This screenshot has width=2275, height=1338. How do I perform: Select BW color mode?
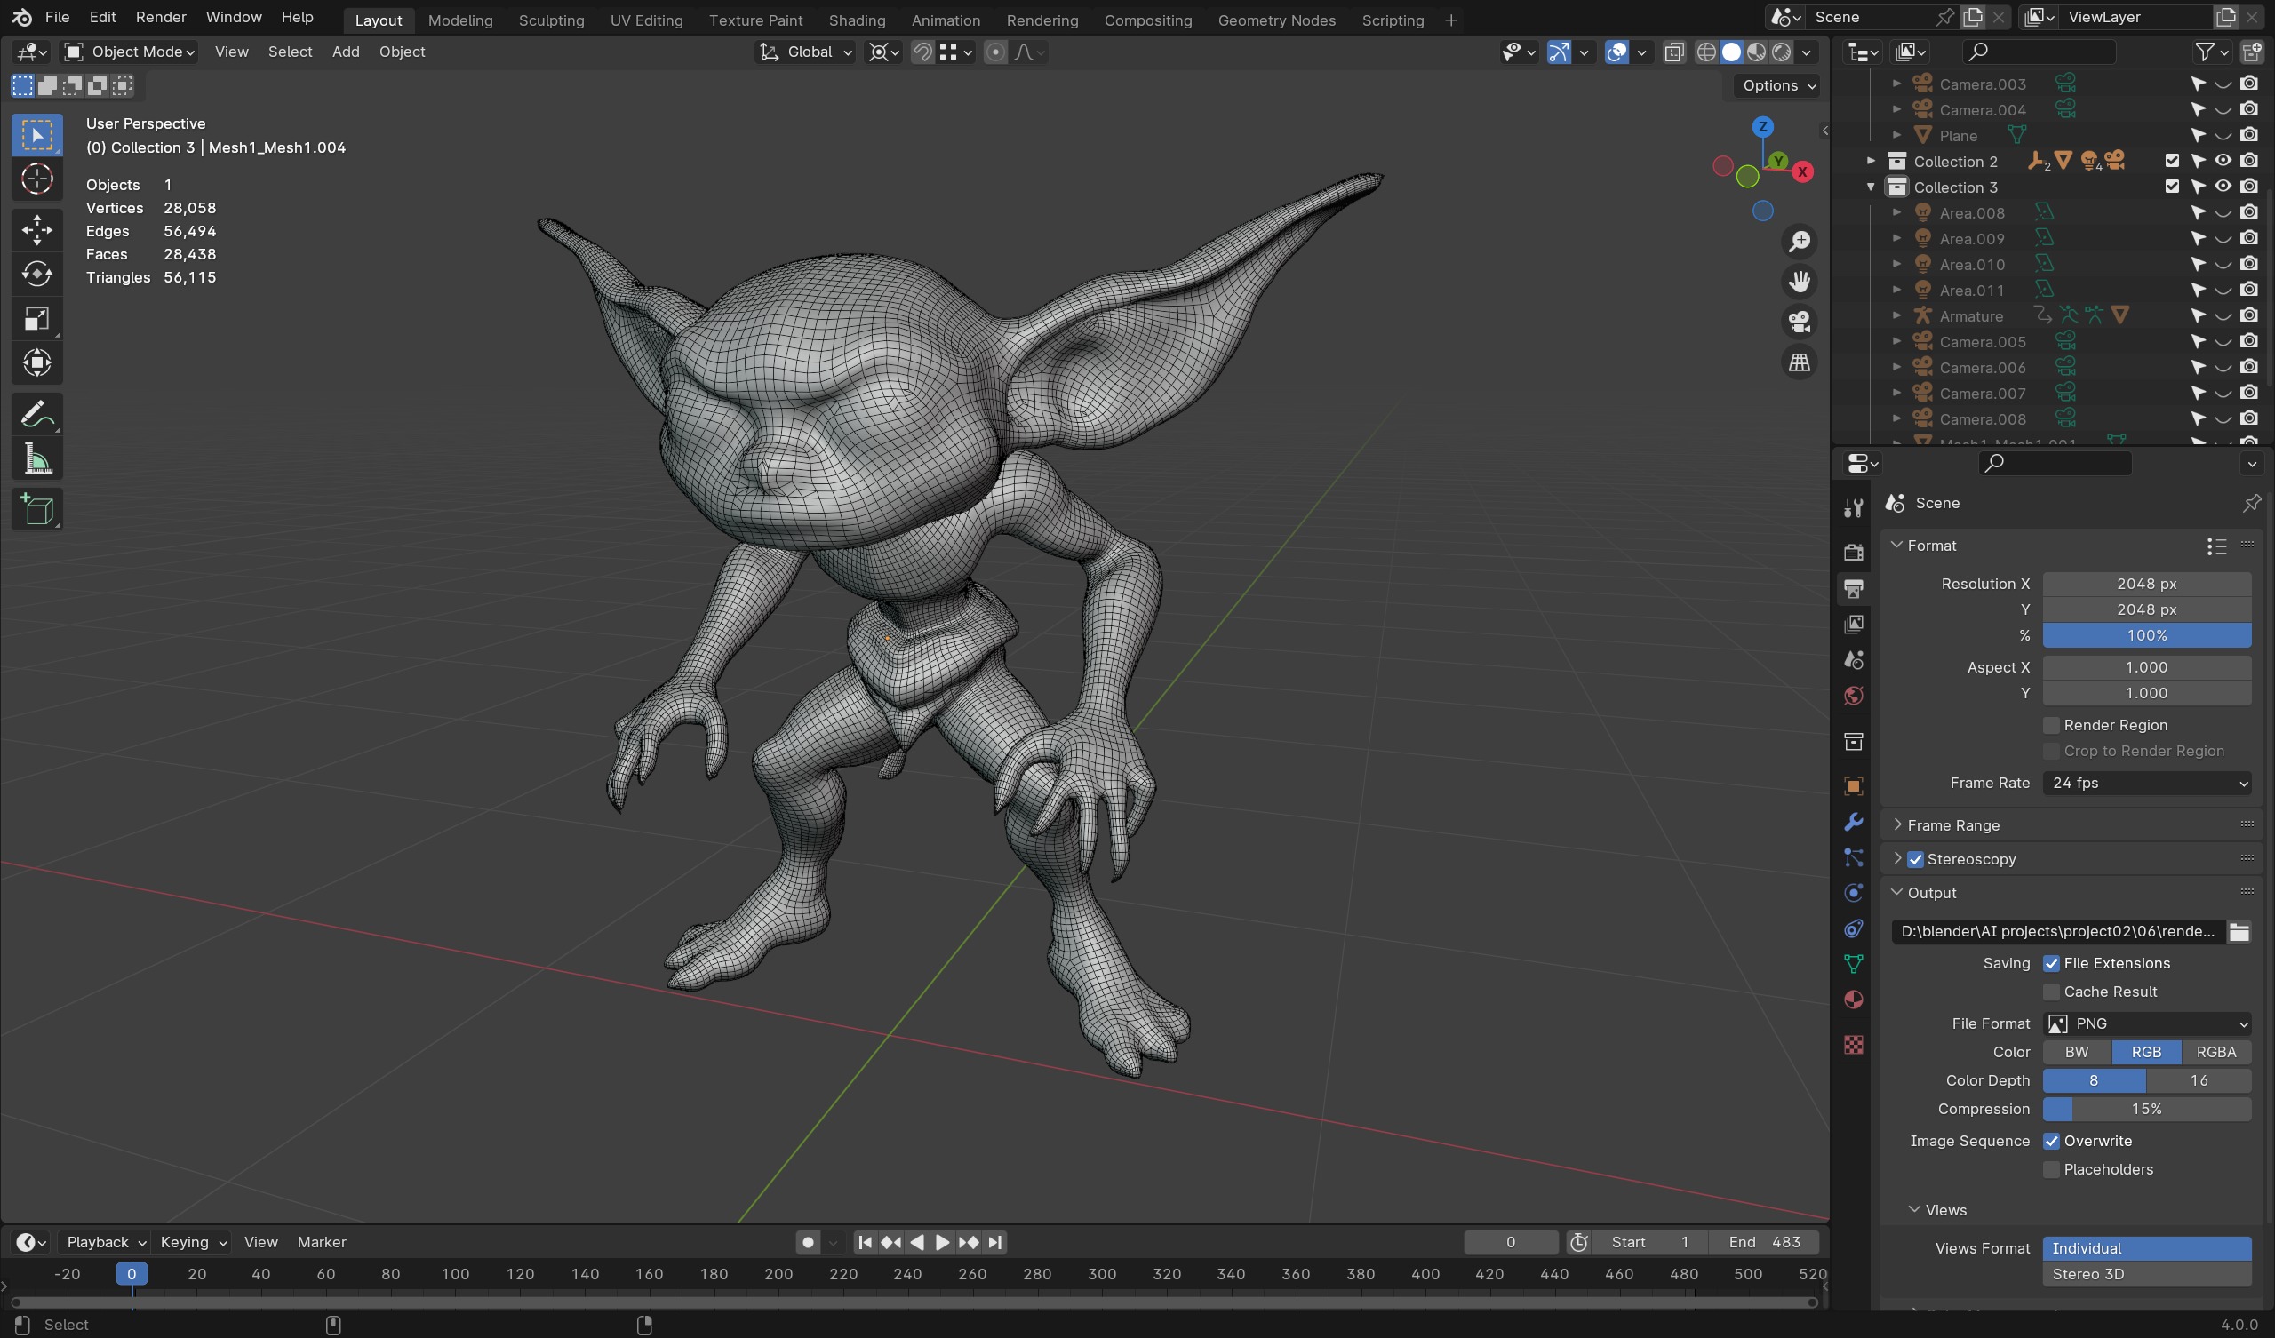tap(2077, 1053)
